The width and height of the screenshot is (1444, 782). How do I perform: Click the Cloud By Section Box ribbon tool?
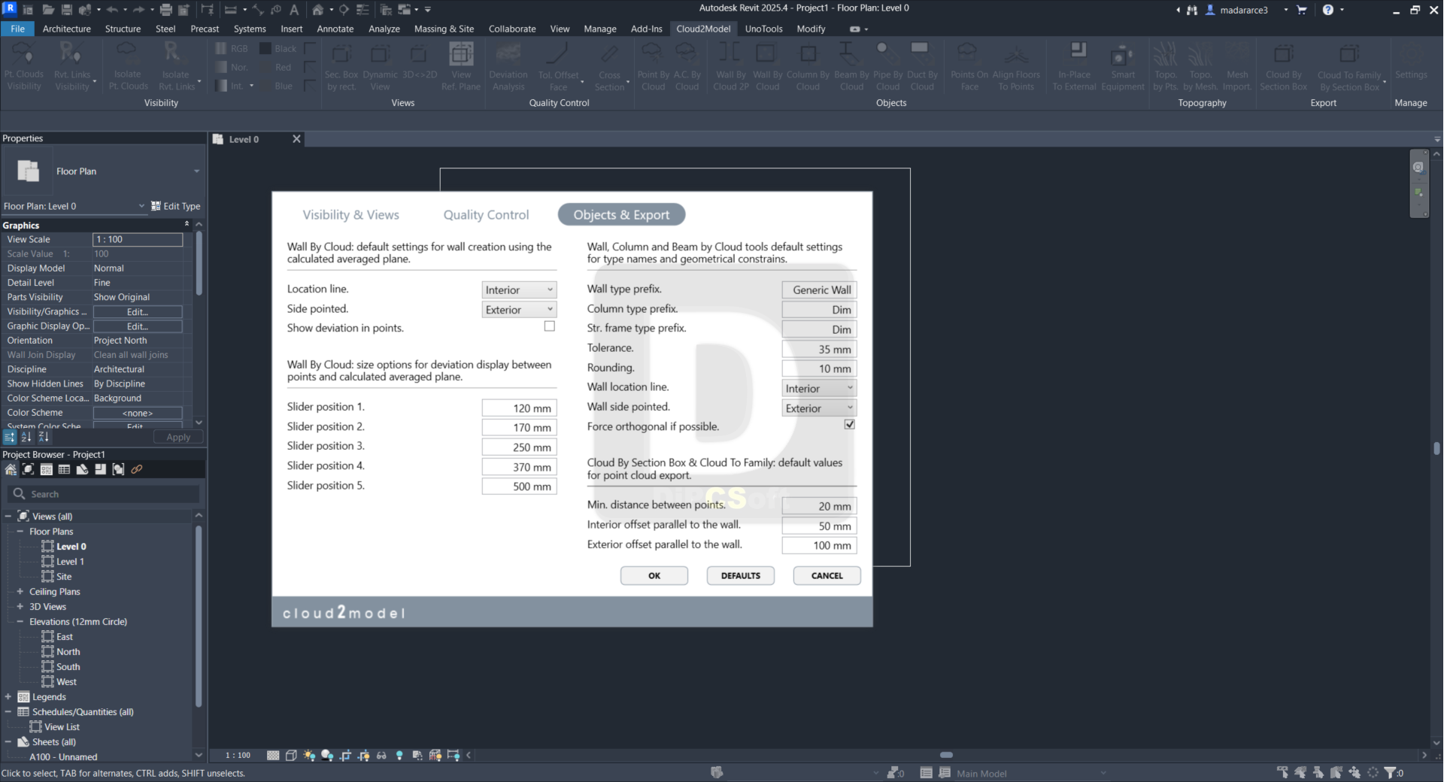pos(1284,67)
